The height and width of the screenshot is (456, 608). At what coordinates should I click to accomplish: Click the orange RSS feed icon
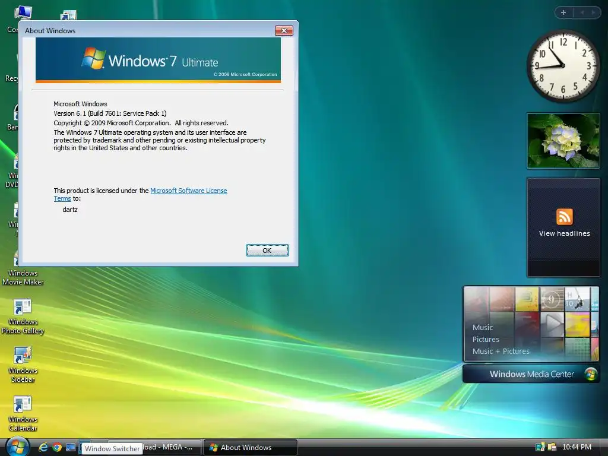click(564, 217)
